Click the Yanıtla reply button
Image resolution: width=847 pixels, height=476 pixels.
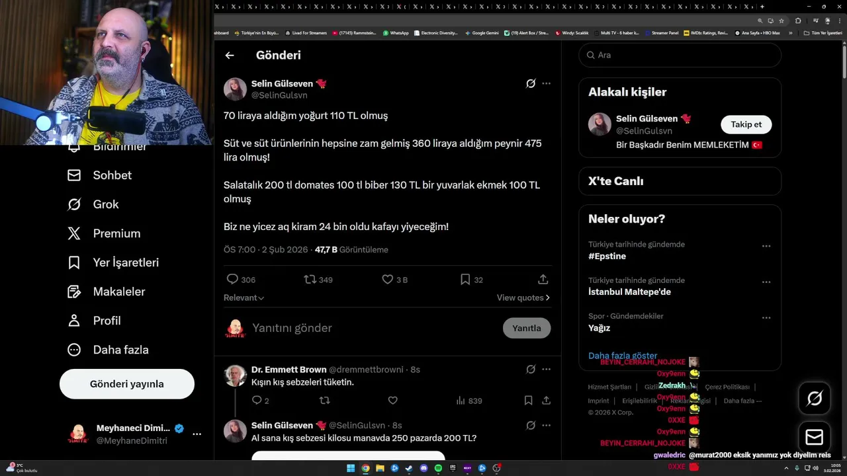tap(527, 328)
